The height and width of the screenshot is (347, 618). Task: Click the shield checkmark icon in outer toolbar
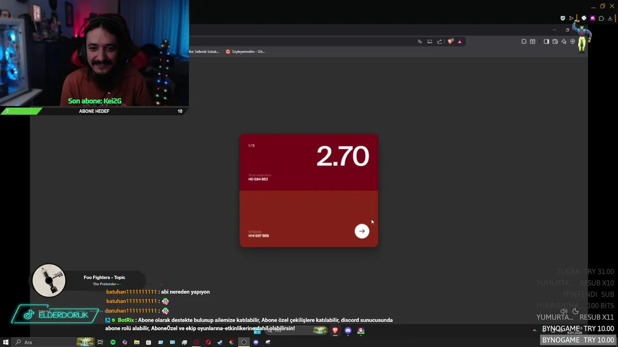pos(562,18)
